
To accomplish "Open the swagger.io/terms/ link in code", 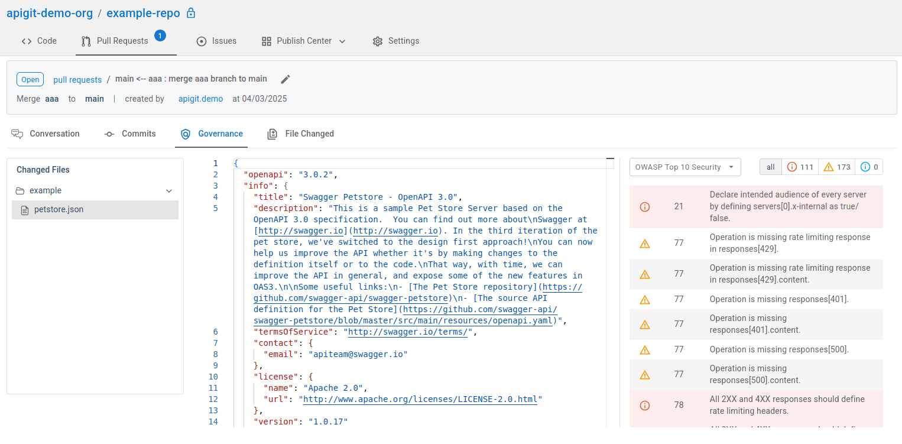I will pyautogui.click(x=408, y=332).
